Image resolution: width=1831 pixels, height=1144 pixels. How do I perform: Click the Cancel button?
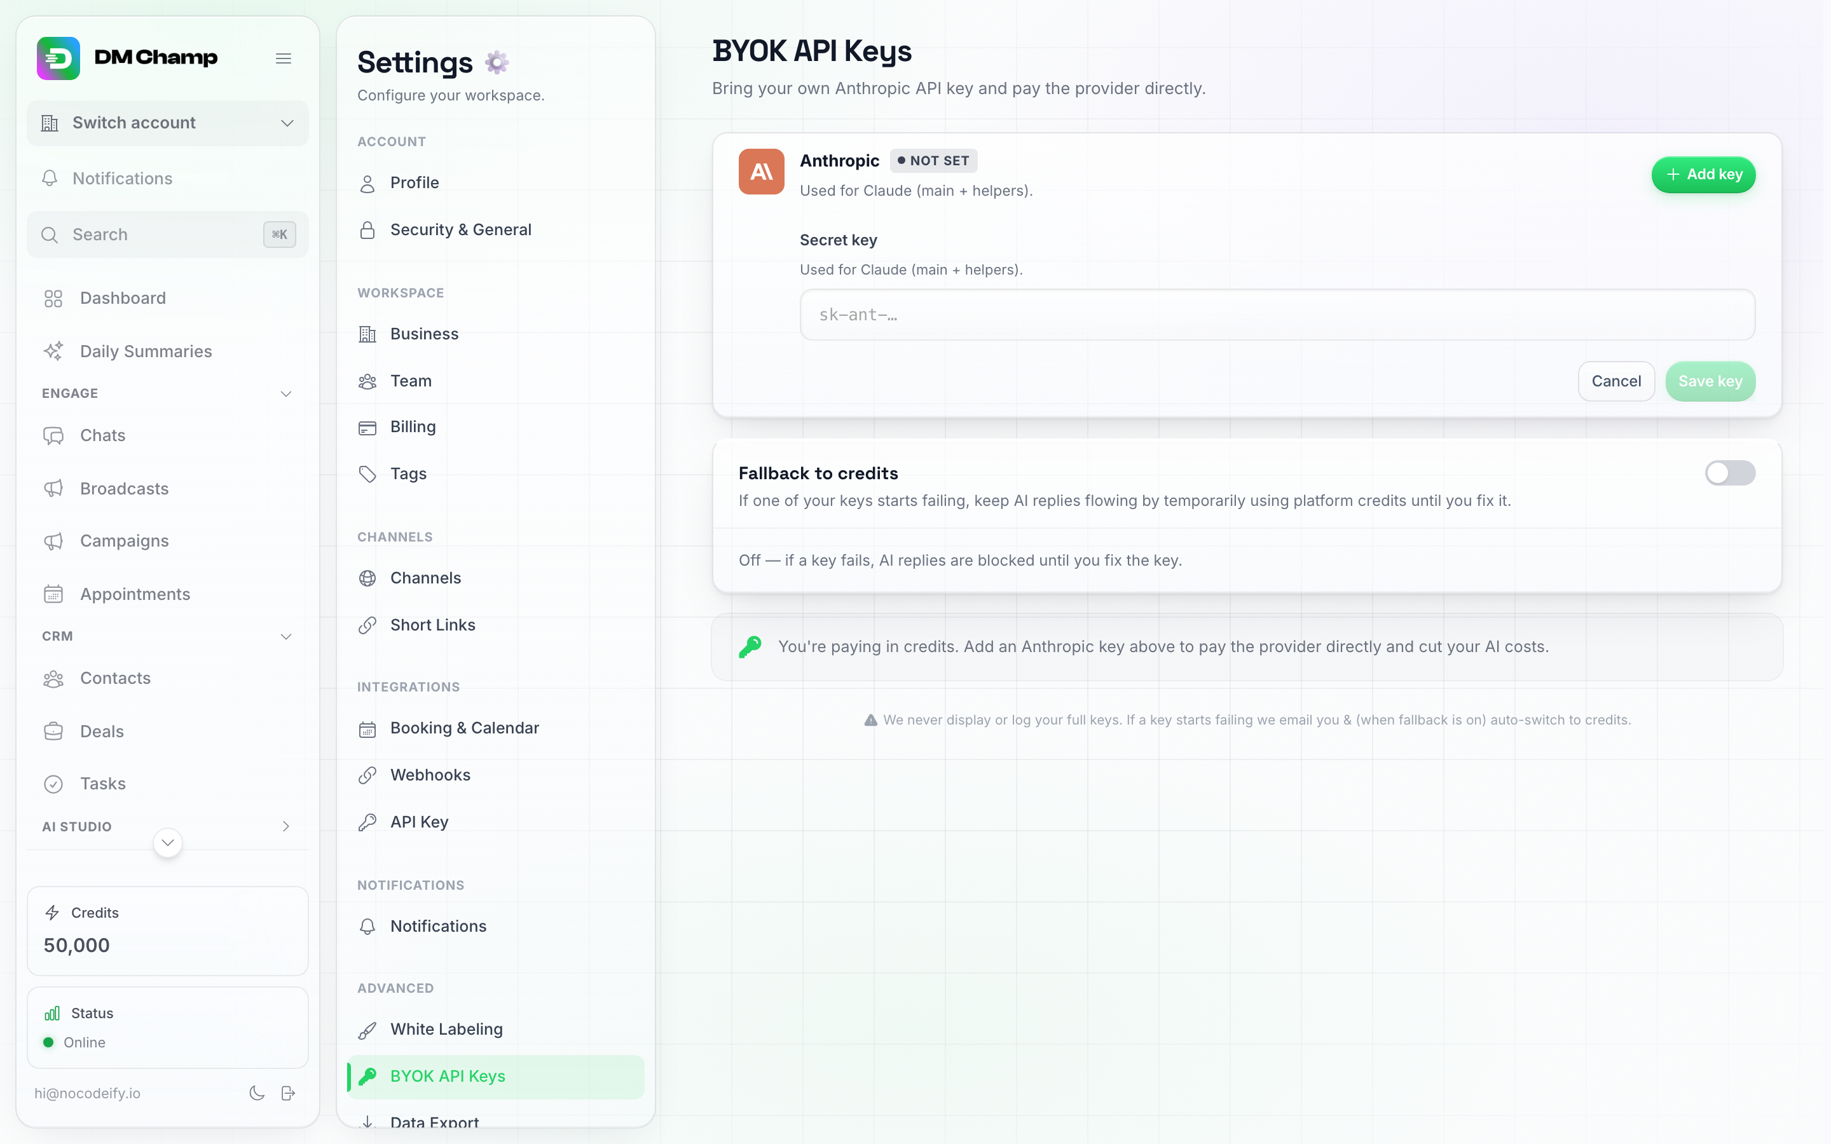(1616, 381)
